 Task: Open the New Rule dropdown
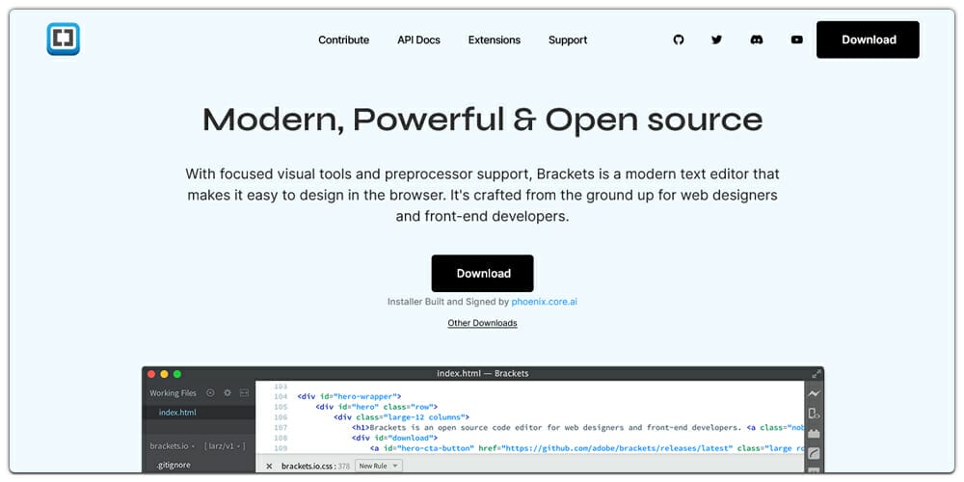(x=379, y=467)
